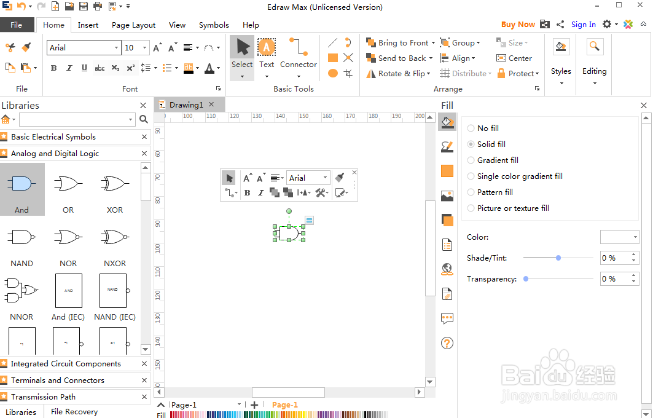Choose the line drawing tool
The image size is (653, 418).
(x=333, y=42)
